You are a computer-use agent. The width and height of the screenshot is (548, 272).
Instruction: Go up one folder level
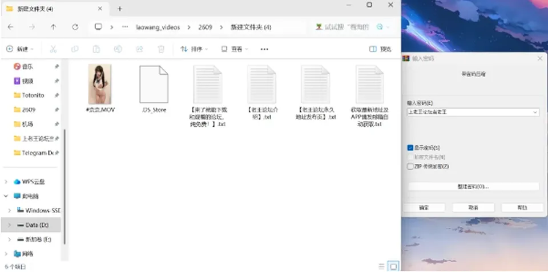pyautogui.click(x=53, y=27)
